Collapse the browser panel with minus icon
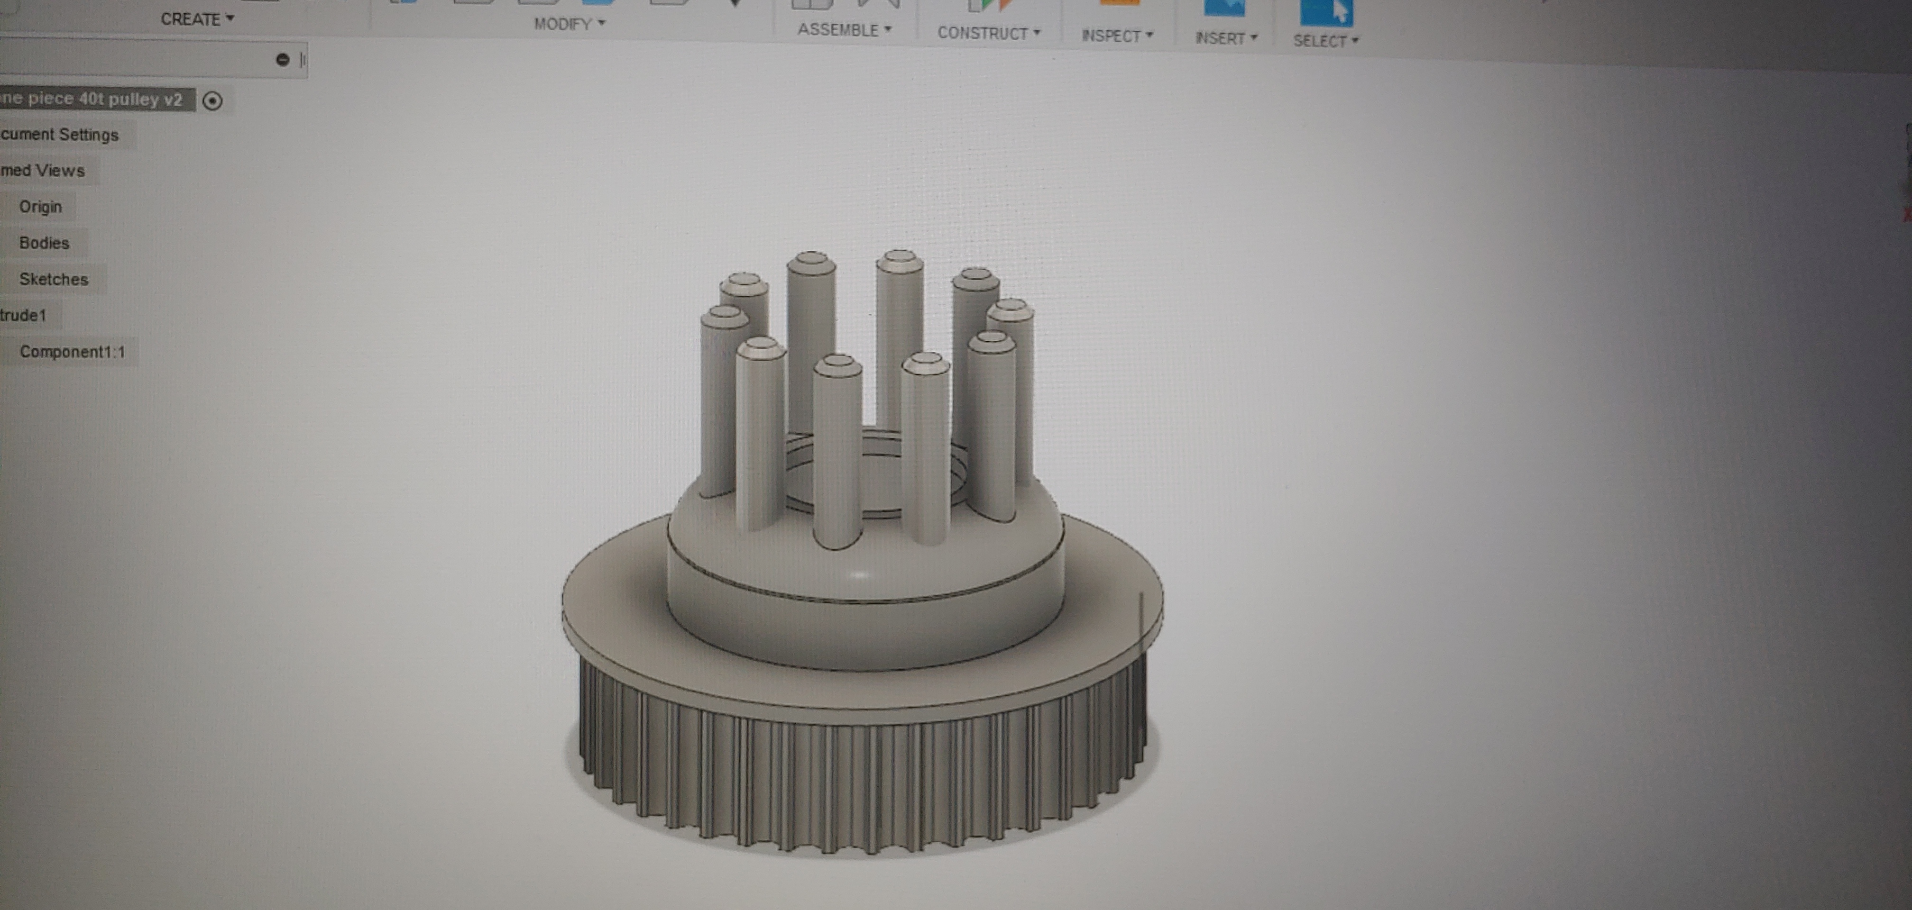Image resolution: width=1912 pixels, height=910 pixels. (x=282, y=59)
